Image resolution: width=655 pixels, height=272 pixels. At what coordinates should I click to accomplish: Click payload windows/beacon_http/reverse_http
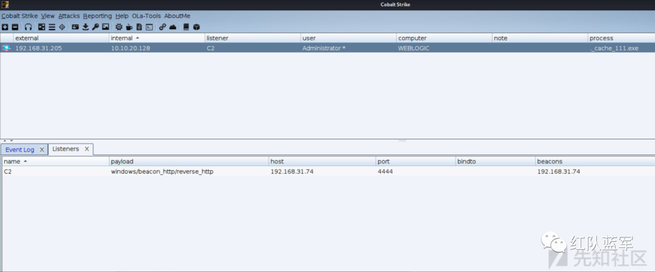tap(162, 171)
